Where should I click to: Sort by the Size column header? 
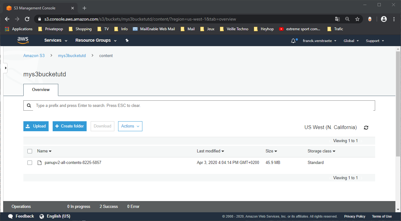coord(271,151)
